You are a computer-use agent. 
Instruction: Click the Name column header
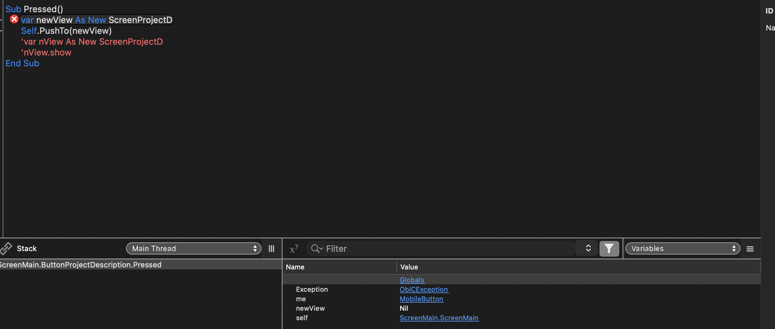click(x=295, y=267)
